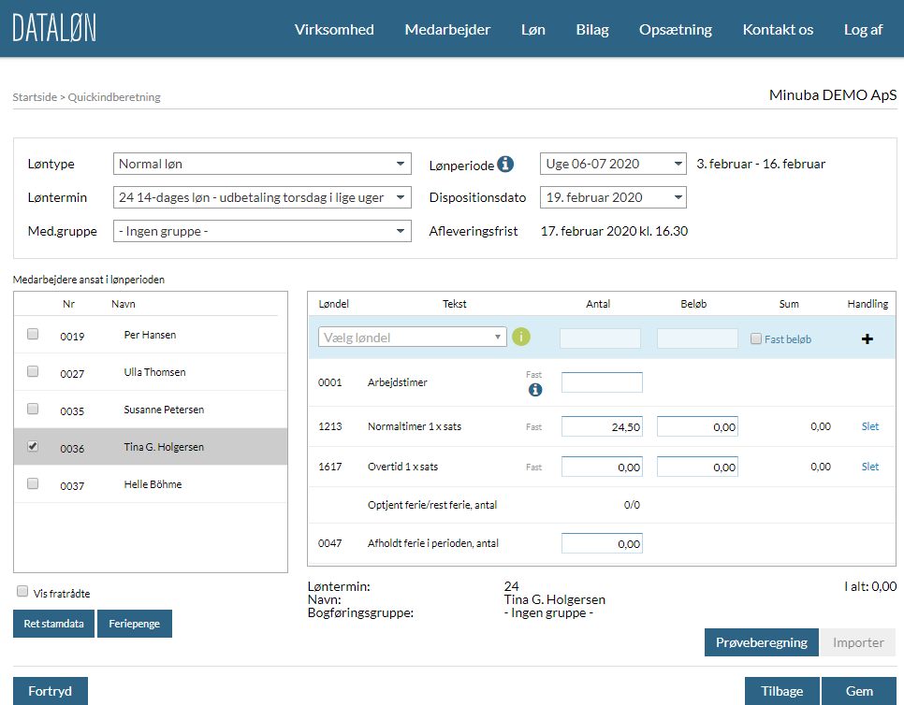Go to Kontakt os
The width and height of the screenshot is (904, 705).
[778, 29]
